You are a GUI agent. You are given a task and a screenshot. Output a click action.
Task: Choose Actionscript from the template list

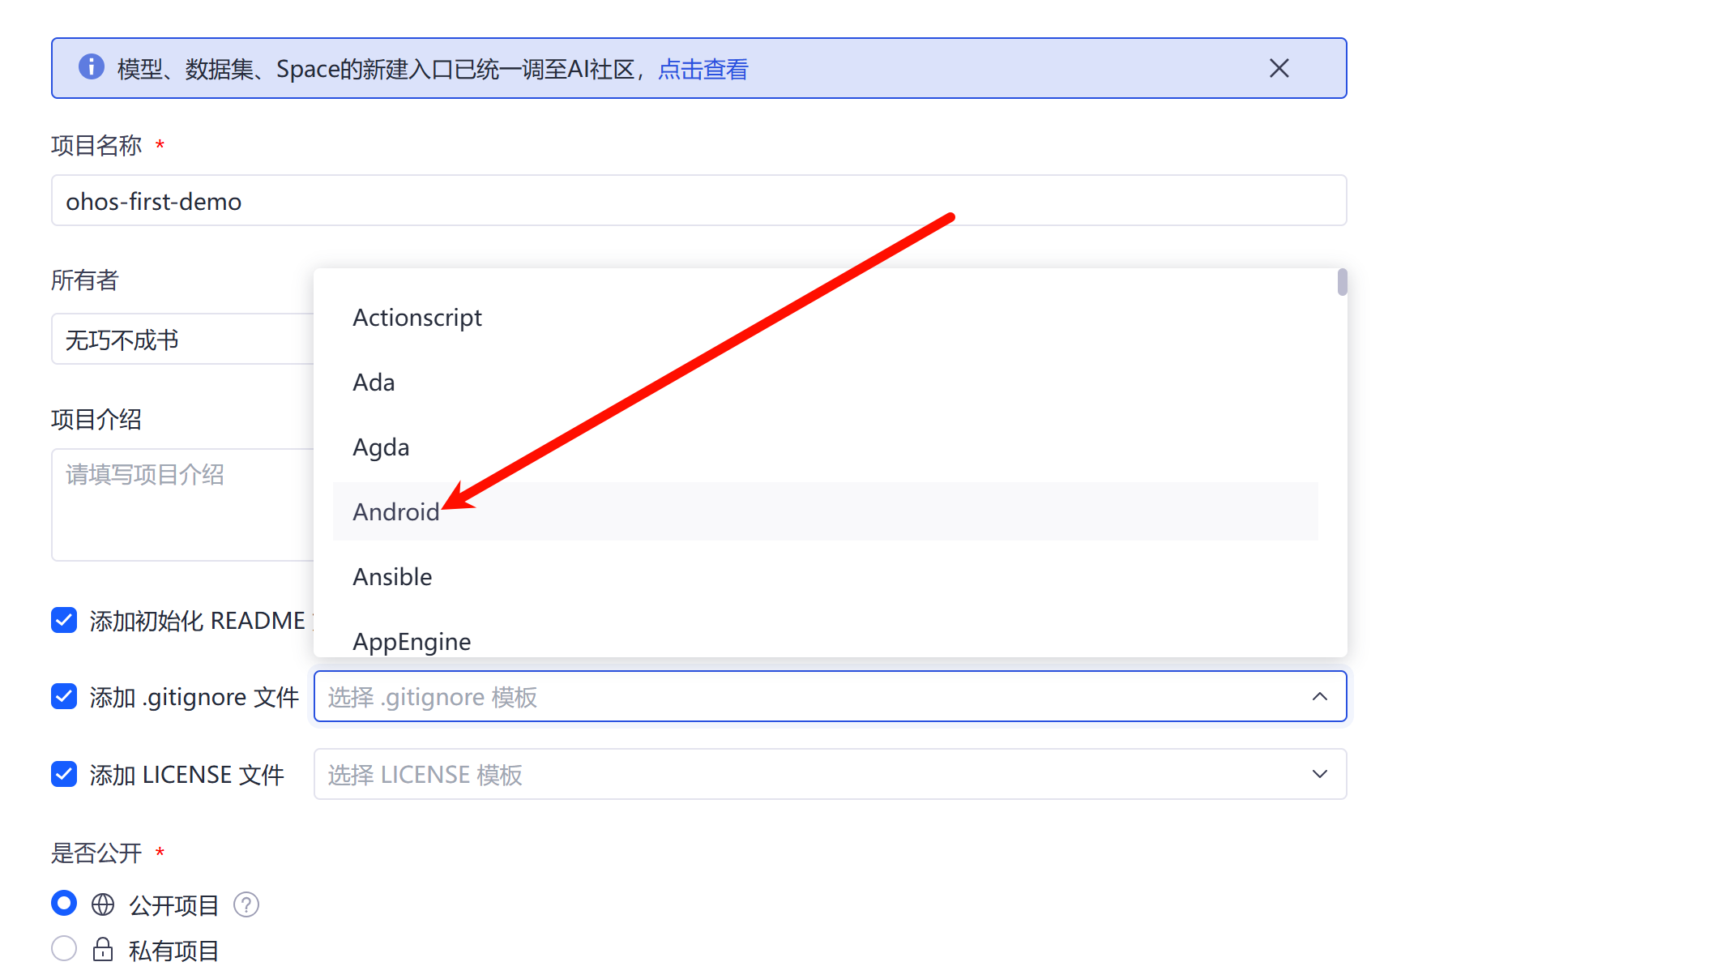click(417, 317)
